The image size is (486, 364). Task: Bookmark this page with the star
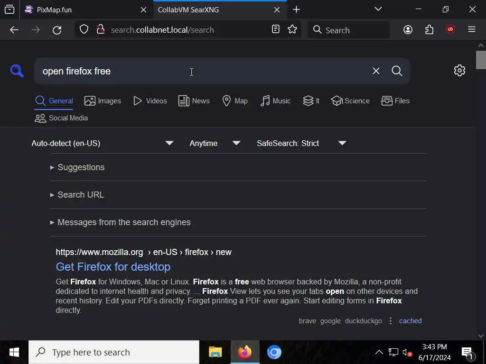[x=292, y=29]
